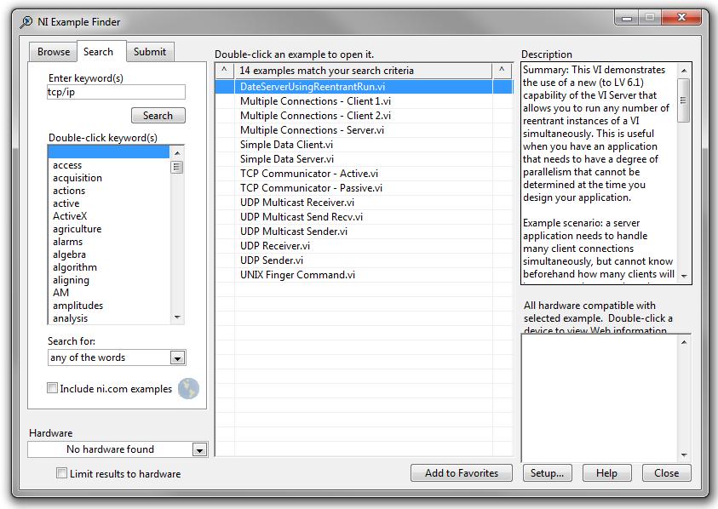Select DateServerUsingReentrantRun.vi example

364,87
